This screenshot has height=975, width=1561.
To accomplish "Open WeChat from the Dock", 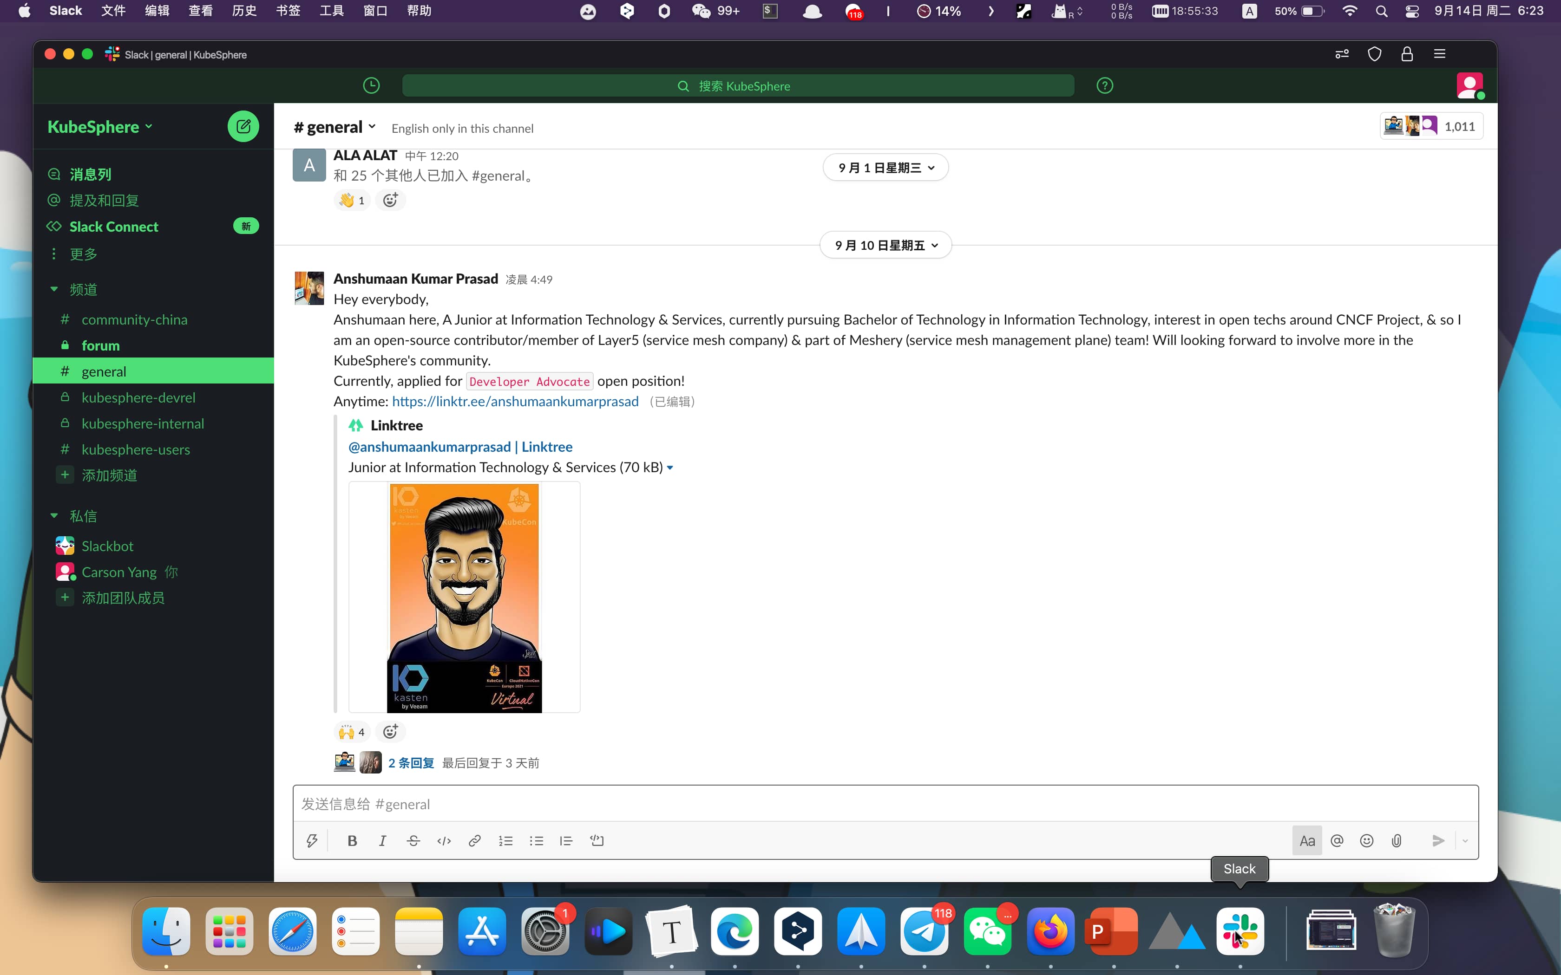I will pos(988,931).
